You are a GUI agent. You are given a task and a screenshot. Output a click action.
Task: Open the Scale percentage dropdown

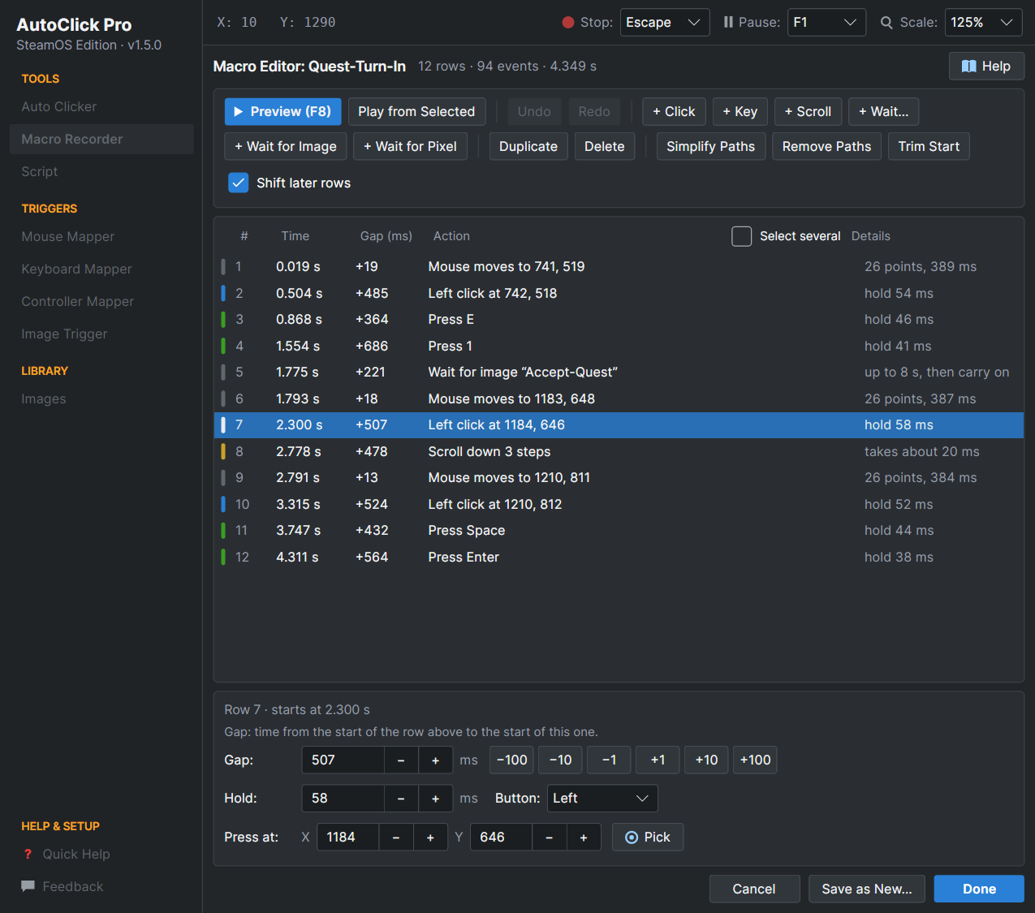983,23
